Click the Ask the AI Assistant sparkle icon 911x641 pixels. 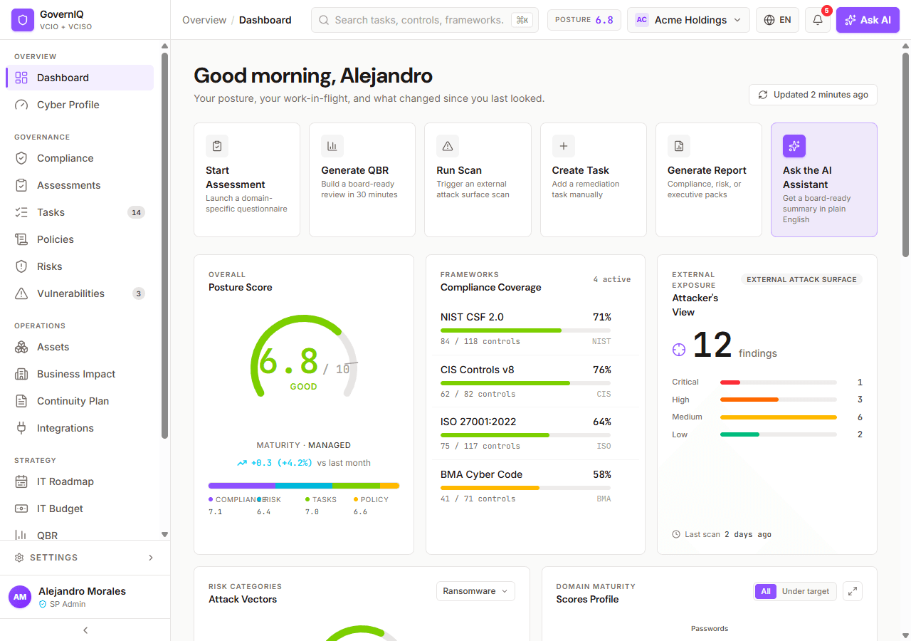click(x=794, y=146)
